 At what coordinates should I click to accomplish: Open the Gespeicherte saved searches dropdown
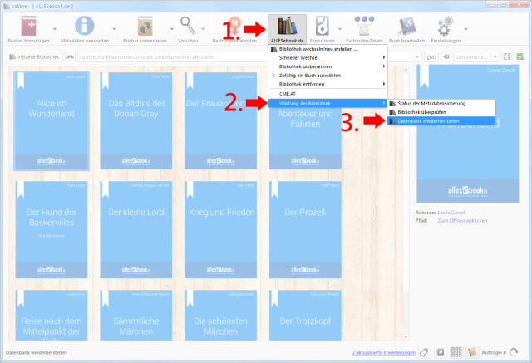coord(495,57)
